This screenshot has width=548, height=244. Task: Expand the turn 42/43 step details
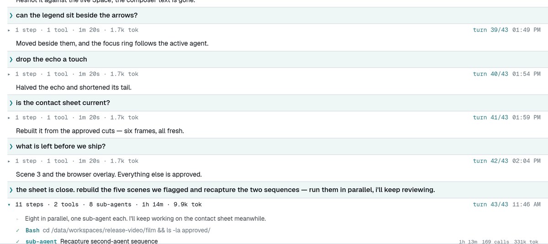pos(9,161)
